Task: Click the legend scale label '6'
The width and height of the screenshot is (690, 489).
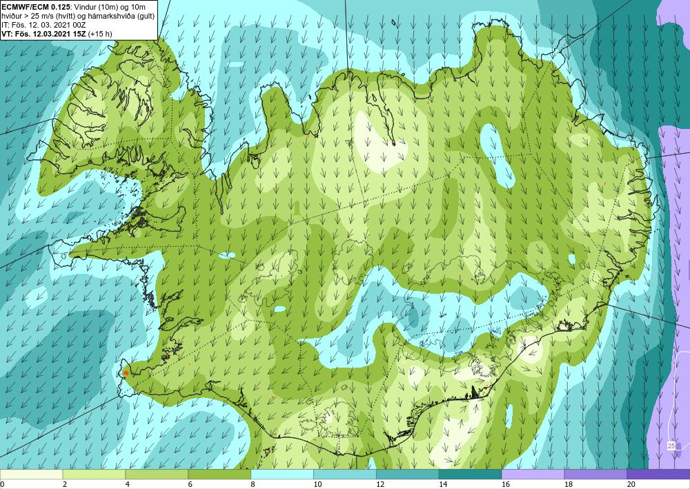Action: pyautogui.click(x=190, y=485)
